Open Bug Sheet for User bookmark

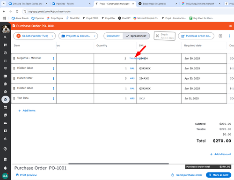coord(201,18)
